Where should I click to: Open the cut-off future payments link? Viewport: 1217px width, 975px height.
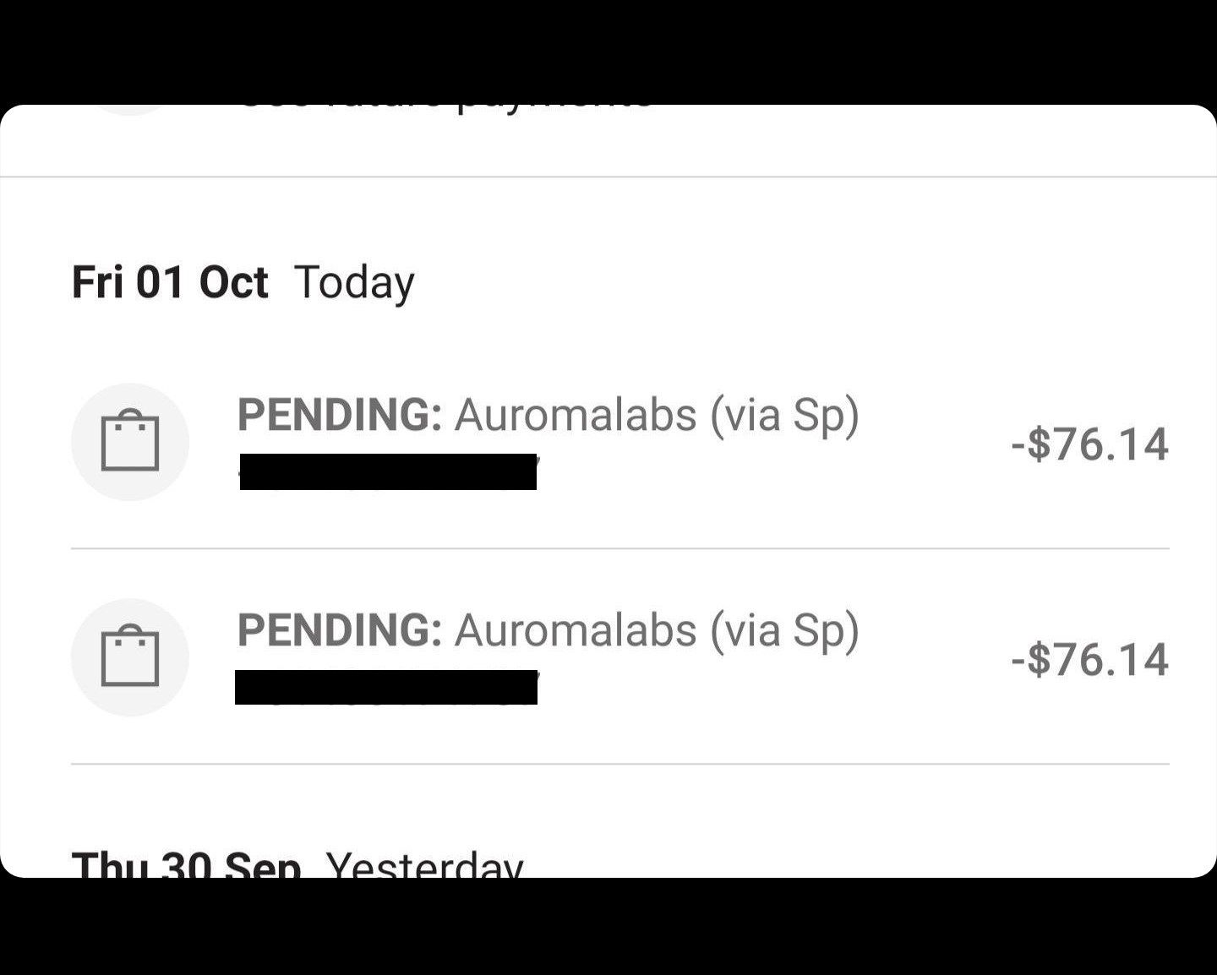[x=445, y=108]
